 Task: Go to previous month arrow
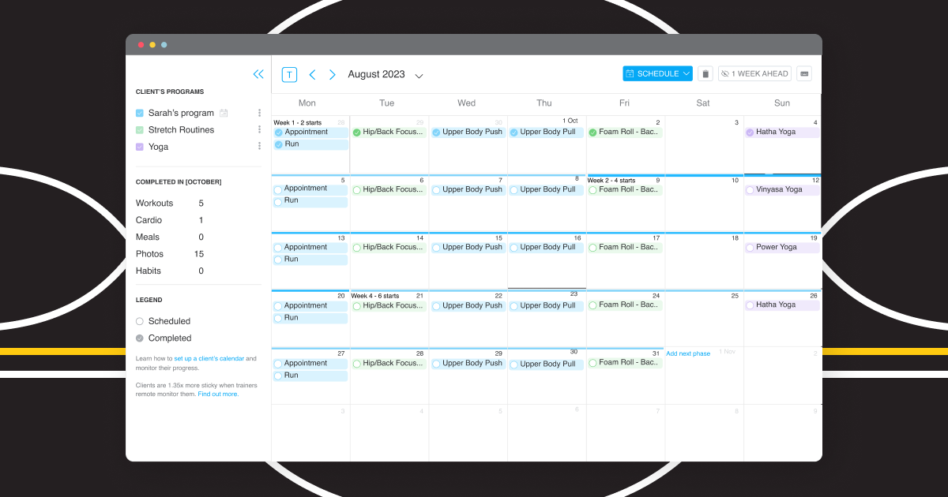312,74
